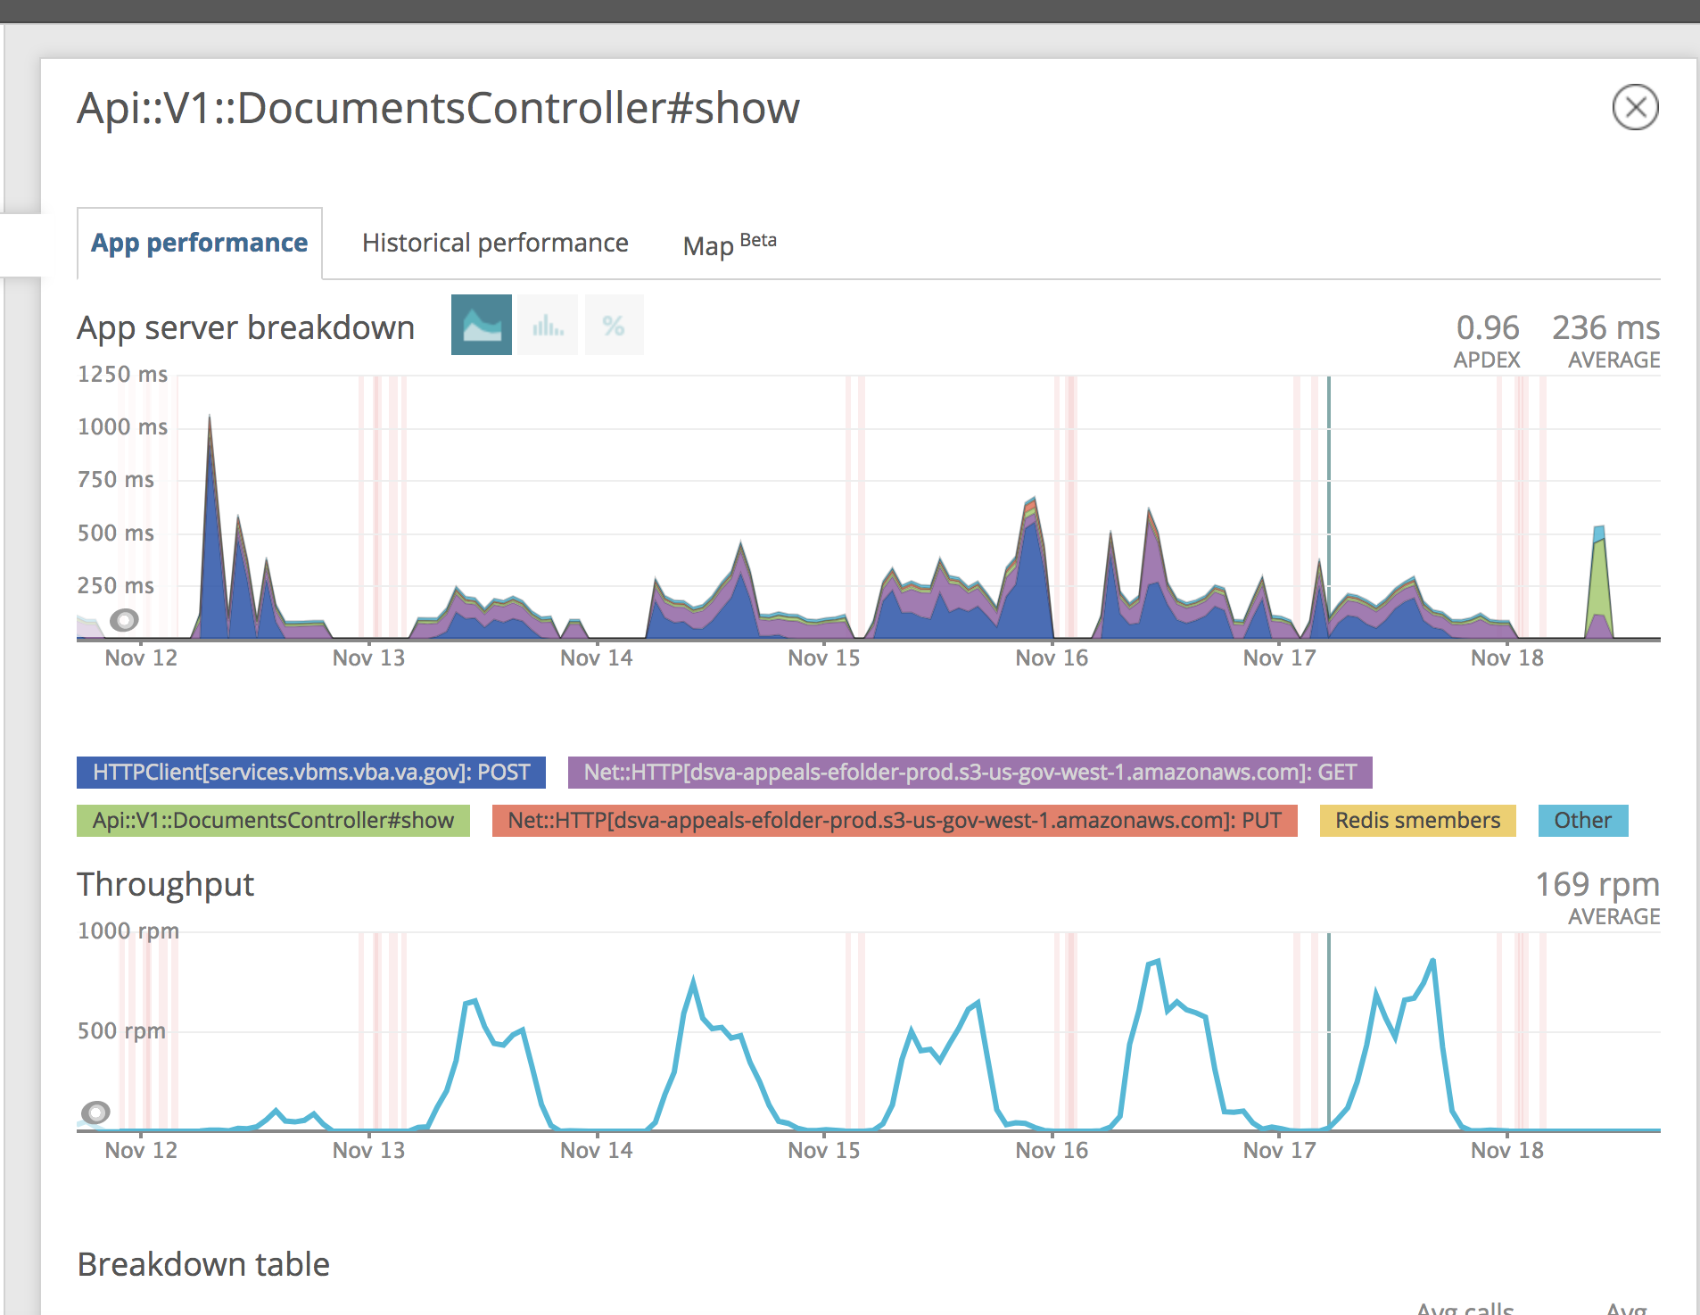The height and width of the screenshot is (1315, 1700).
Task: Switch to percentile chart view
Action: (x=614, y=325)
